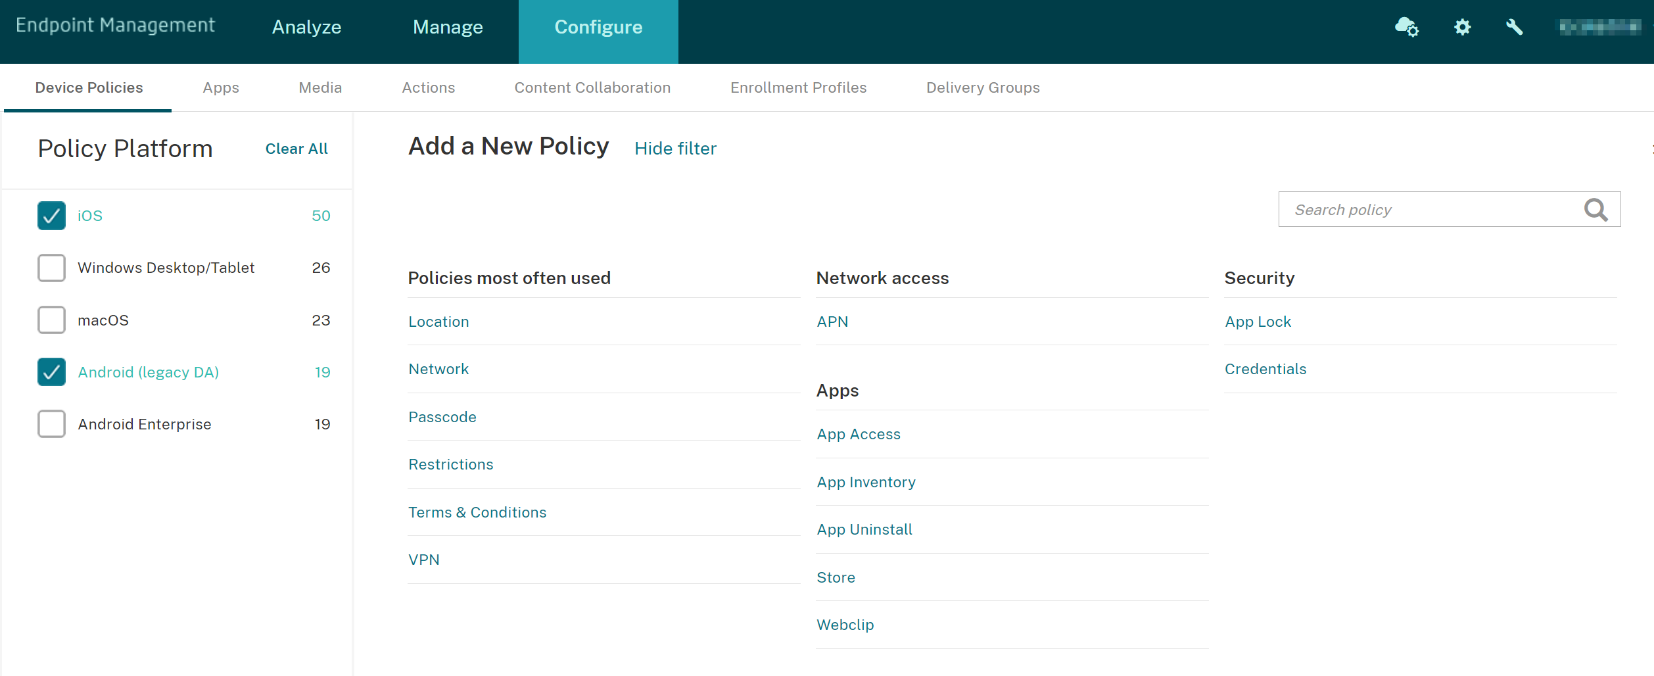Open the blurred user account menu
This screenshot has height=676, width=1654.
pos(1599,27)
